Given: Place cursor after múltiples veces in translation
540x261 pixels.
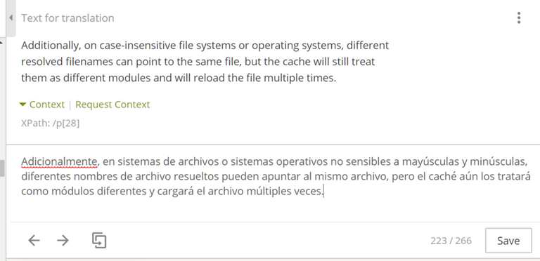Looking at the screenshot, I should click(x=323, y=192).
